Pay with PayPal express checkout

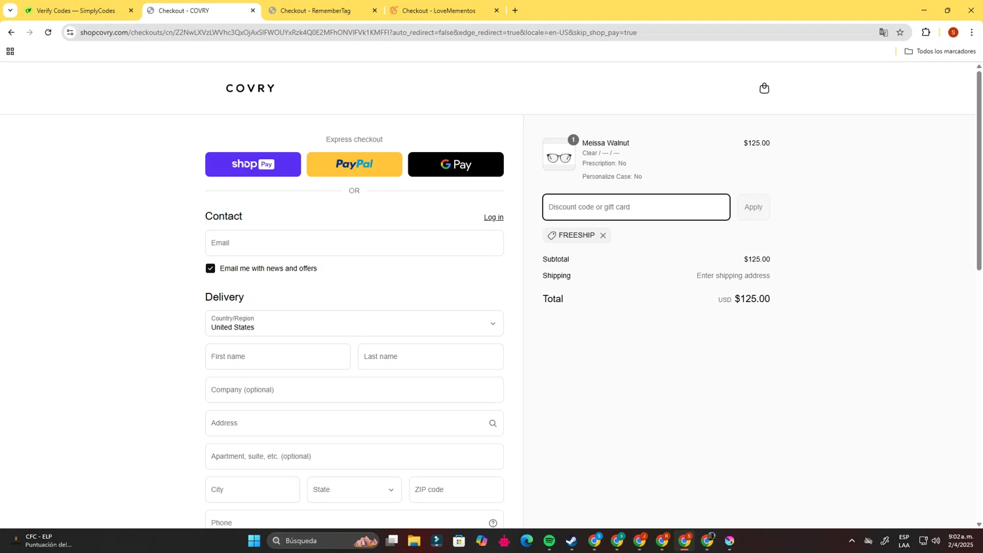point(355,164)
